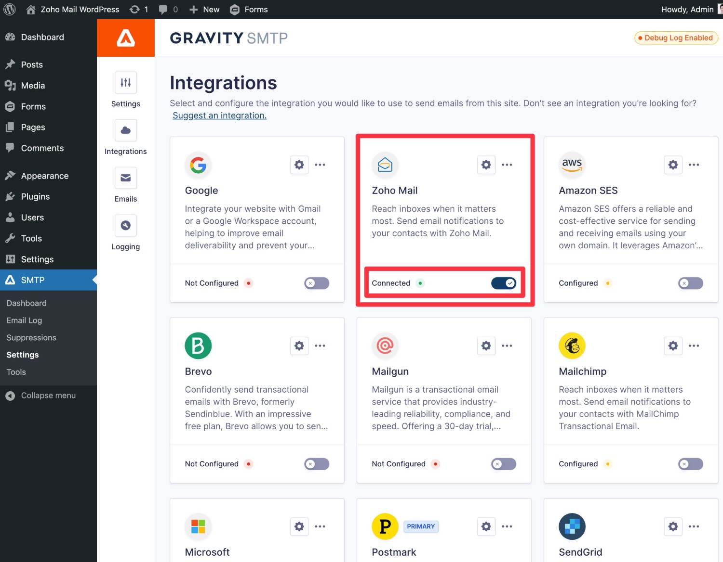Enable the Google integration toggle

(317, 283)
